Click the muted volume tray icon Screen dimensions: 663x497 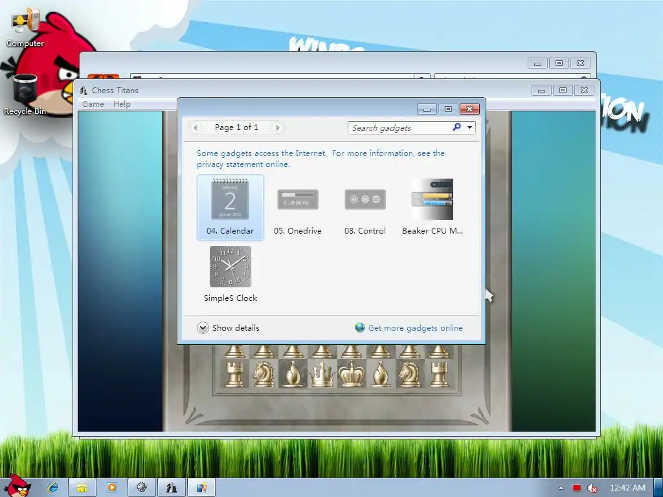coord(592,488)
